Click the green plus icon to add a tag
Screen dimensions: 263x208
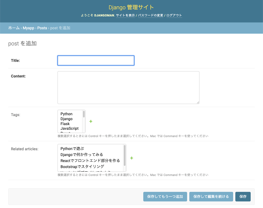coord(90,121)
